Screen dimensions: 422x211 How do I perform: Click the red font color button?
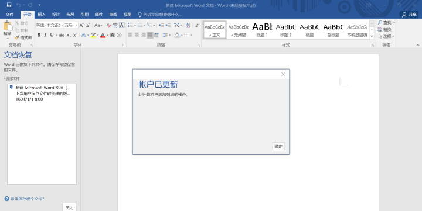point(103,35)
